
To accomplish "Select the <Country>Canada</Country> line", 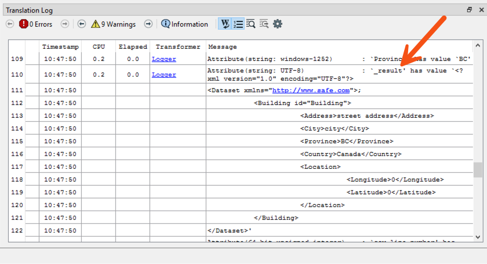I will pos(351,154).
